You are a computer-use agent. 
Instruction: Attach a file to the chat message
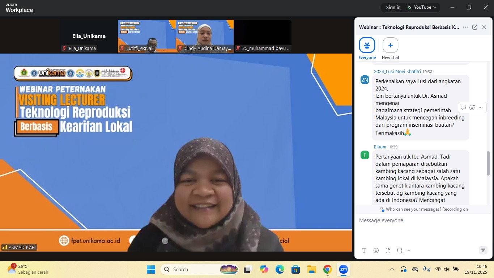(x=388, y=250)
